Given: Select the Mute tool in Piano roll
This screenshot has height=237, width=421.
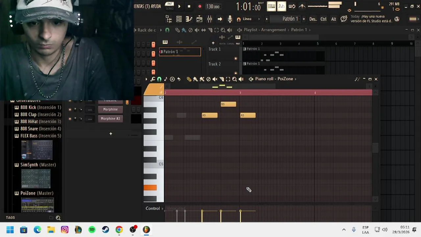Looking at the screenshot, I should 215,79.
